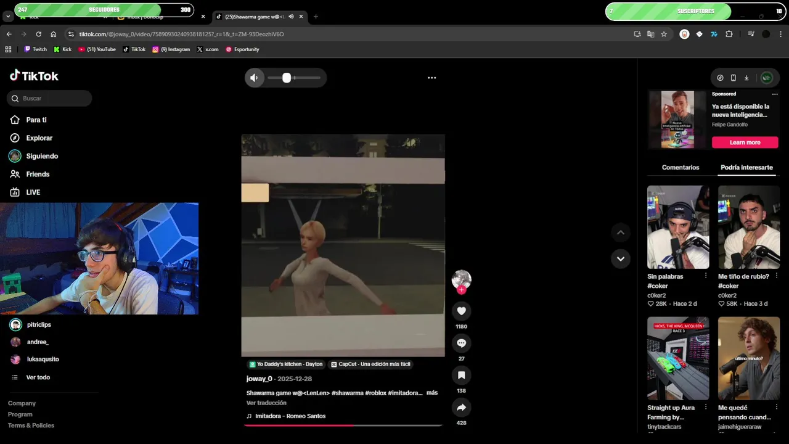
Task: Open a new browser tab
Action: point(316,17)
